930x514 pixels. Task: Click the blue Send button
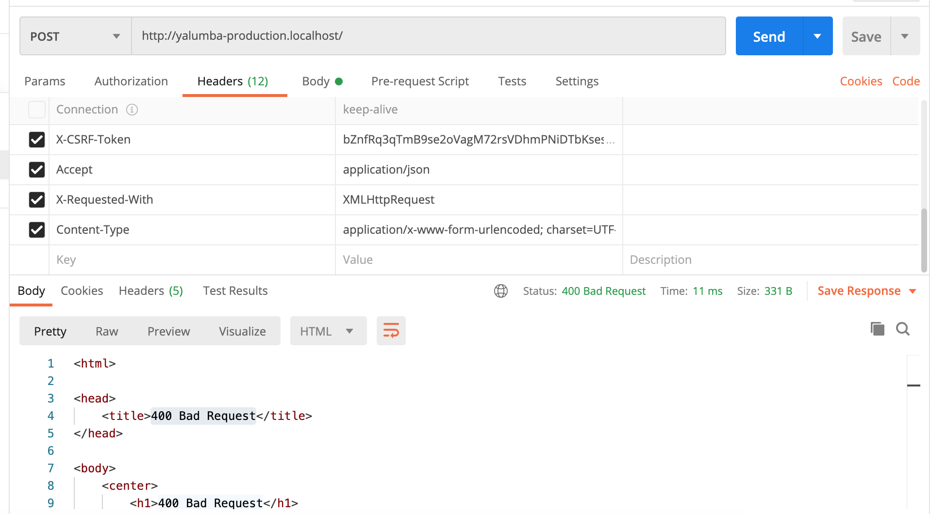click(769, 36)
